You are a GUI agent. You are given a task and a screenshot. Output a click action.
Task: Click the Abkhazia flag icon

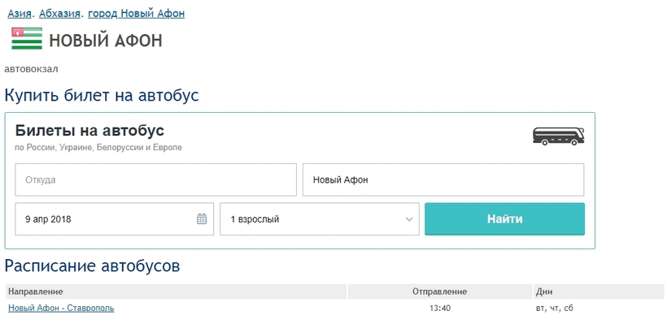tap(27, 39)
